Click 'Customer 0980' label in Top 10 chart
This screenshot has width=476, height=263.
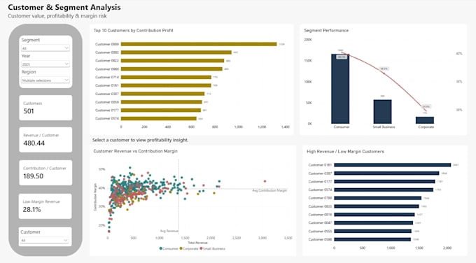[x=107, y=69]
